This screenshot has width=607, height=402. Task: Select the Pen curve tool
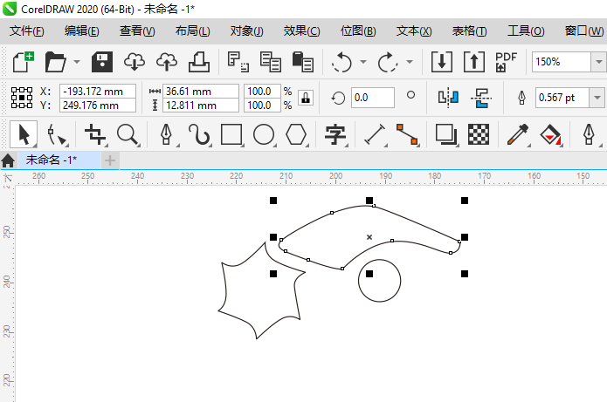167,134
